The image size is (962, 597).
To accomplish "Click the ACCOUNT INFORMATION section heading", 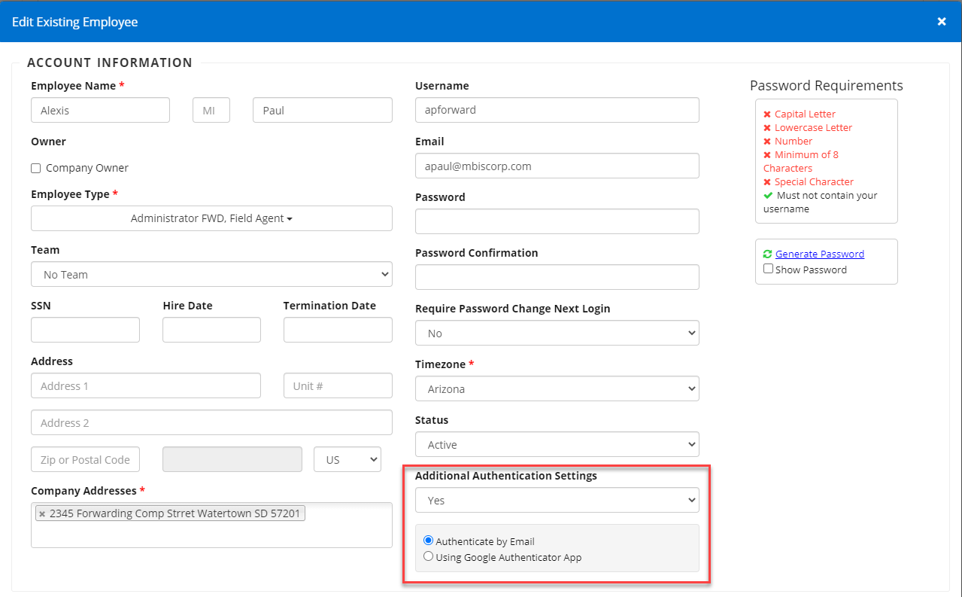I will (x=110, y=63).
